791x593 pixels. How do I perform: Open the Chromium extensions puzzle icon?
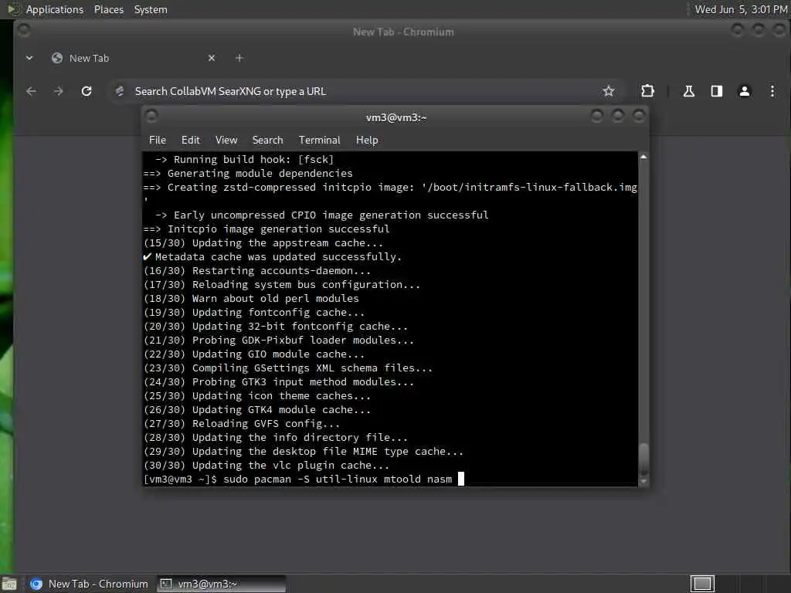click(647, 91)
